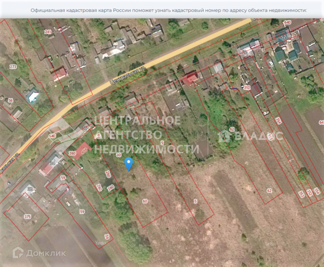Viewport: 324px width, 267px height.
Task: Click parcel label 36 below parcel 273
Action: click(11, 101)
